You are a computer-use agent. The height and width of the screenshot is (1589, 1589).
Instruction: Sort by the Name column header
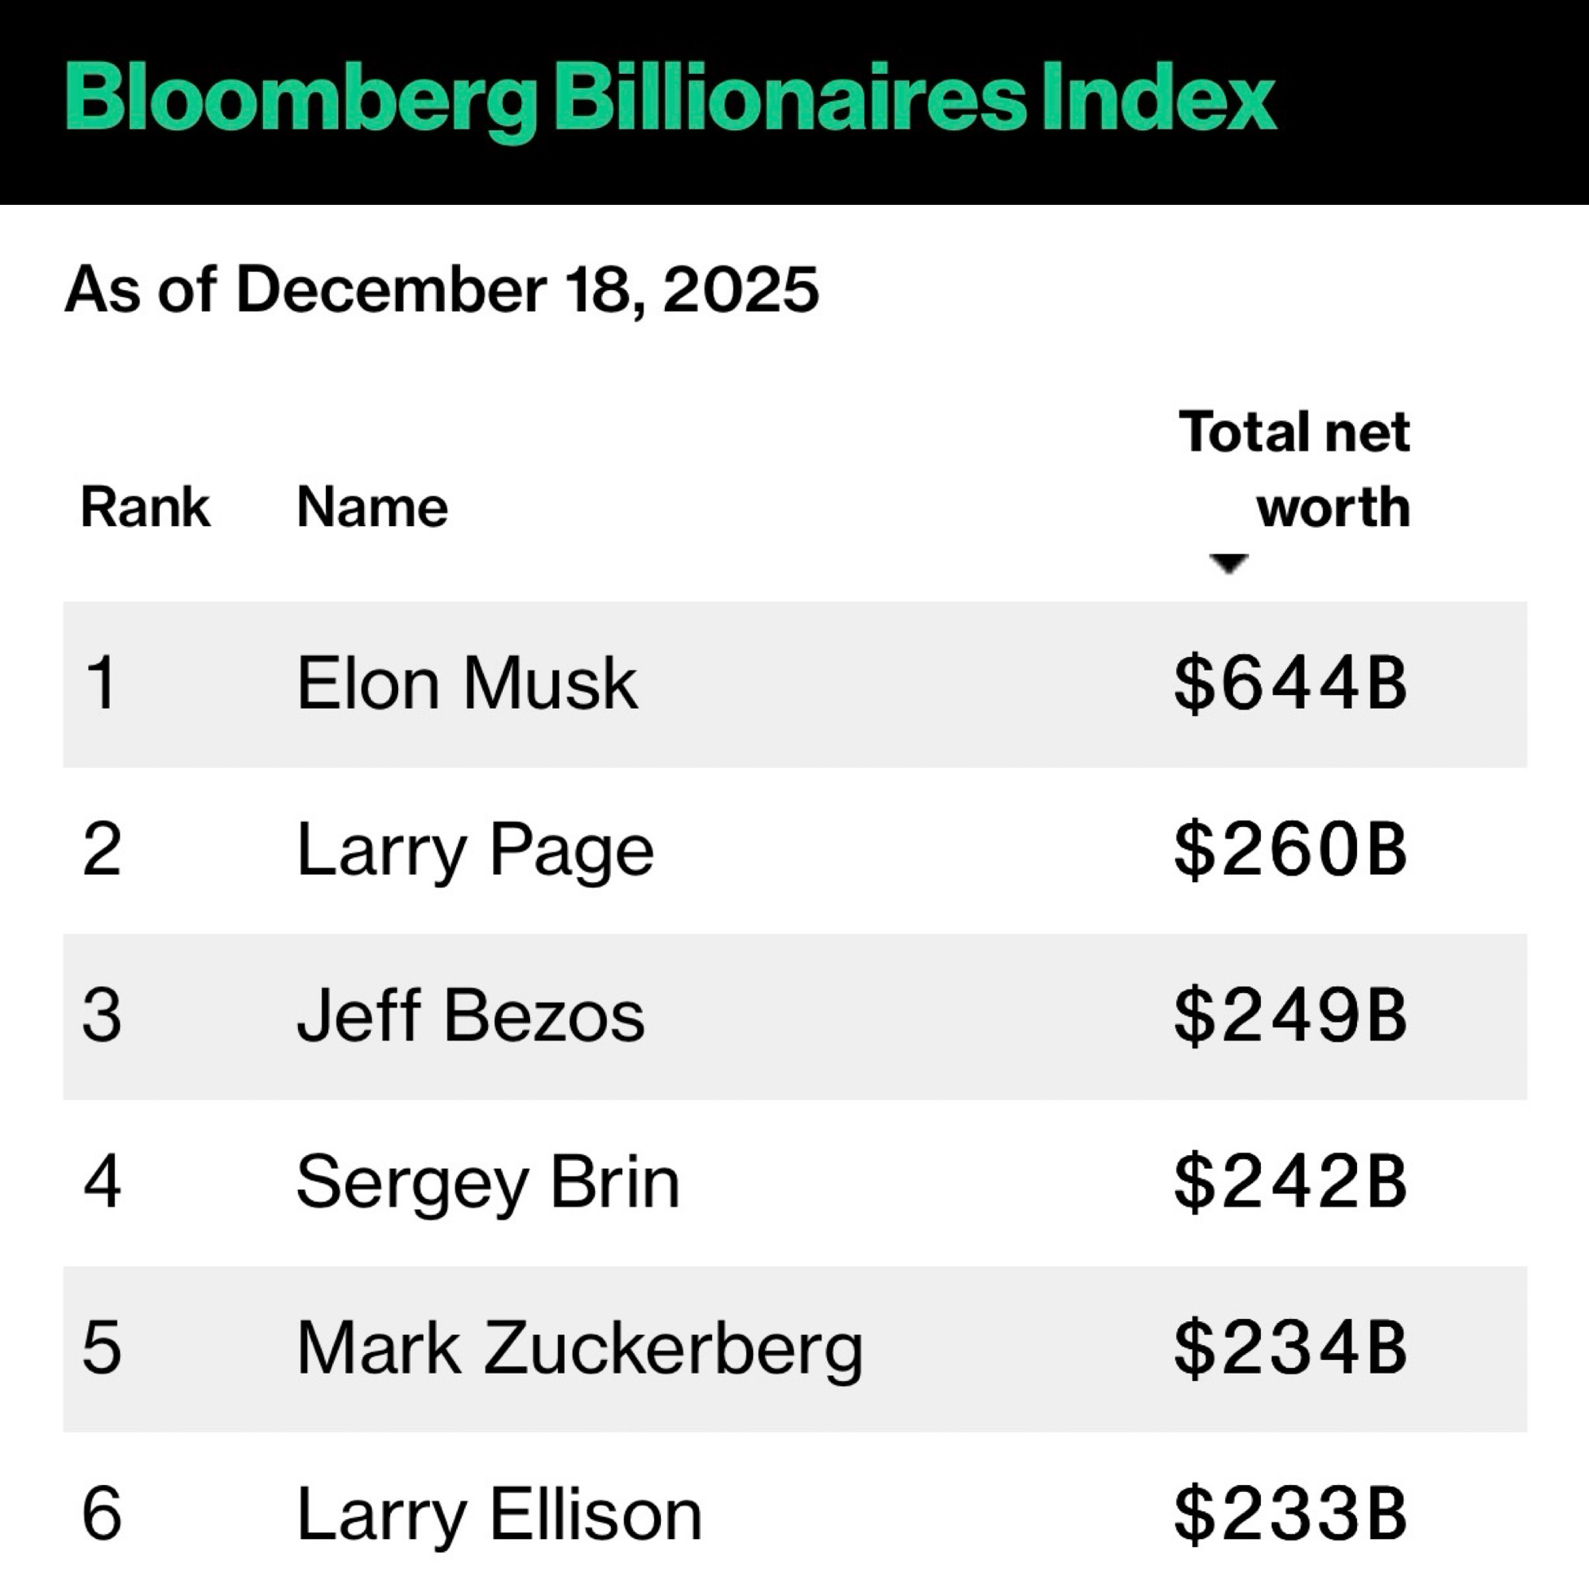(x=373, y=507)
